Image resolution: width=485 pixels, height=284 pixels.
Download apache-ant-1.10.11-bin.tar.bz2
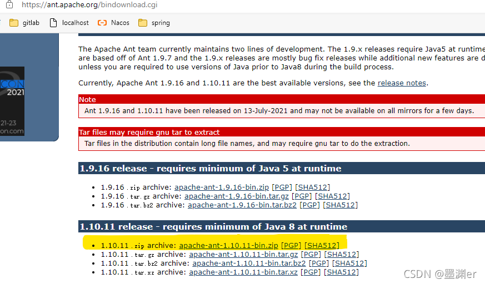tap(249, 263)
